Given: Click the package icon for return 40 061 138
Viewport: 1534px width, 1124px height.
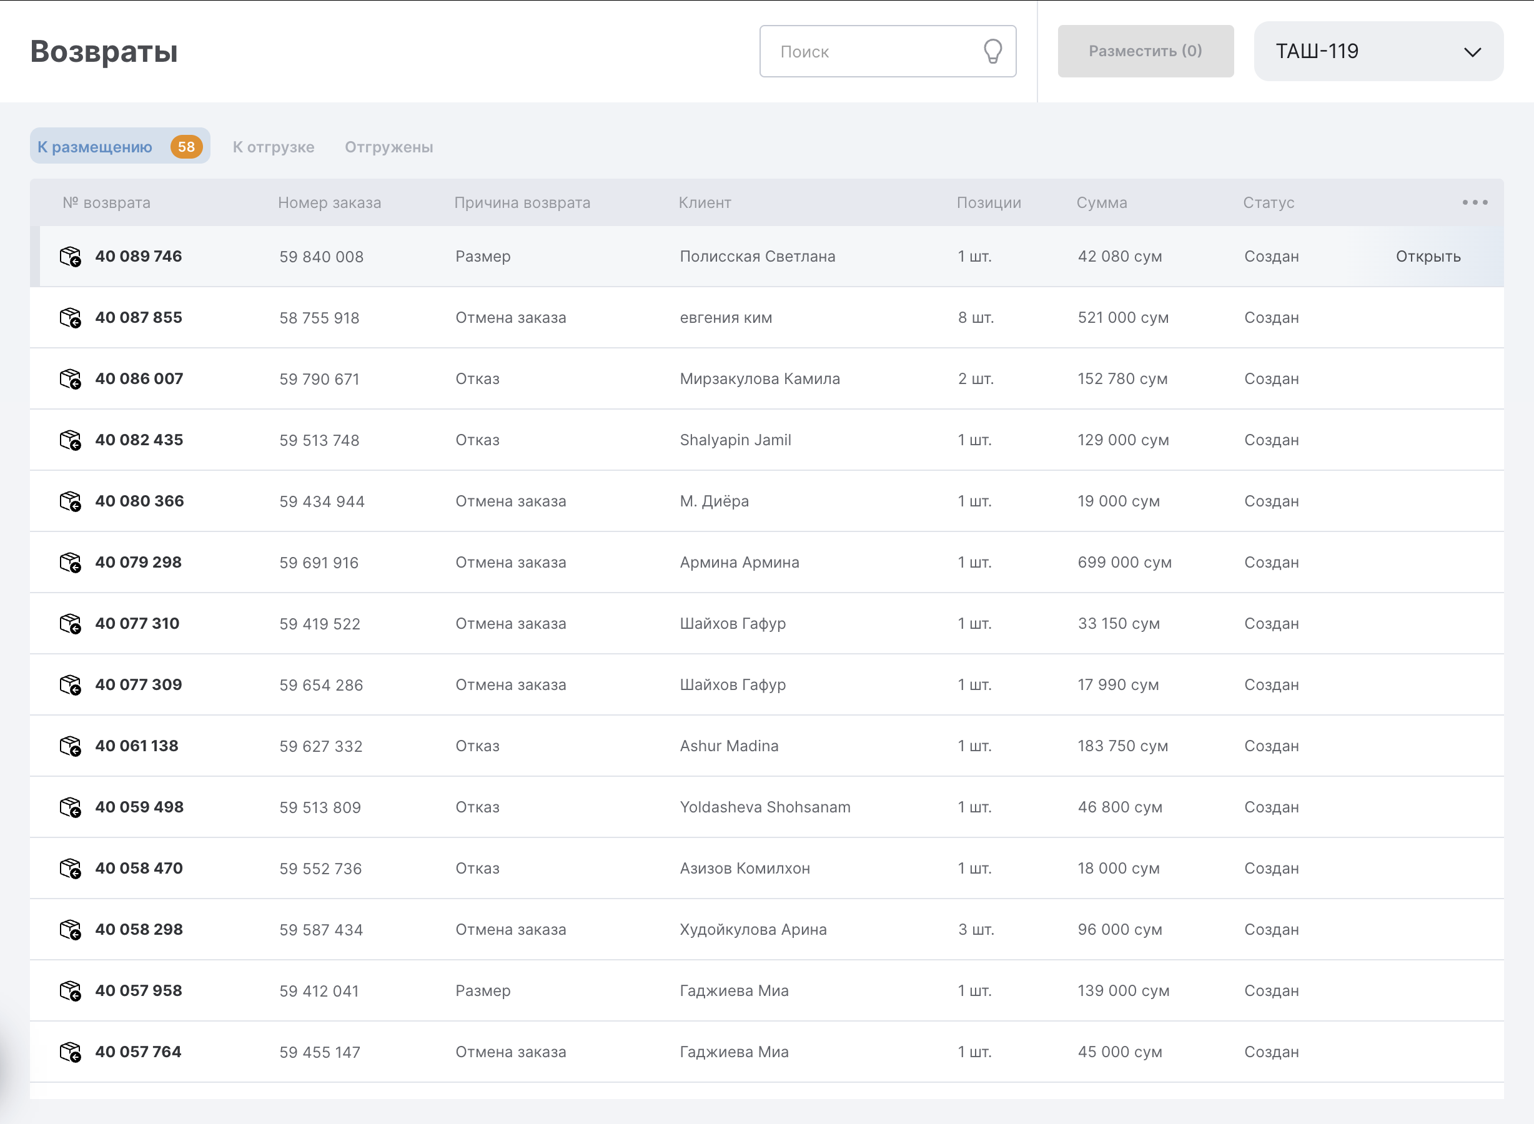Looking at the screenshot, I should coord(70,746).
